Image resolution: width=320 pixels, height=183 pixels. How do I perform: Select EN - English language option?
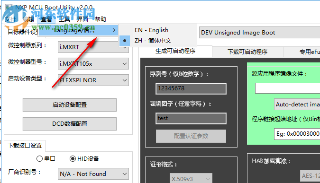click(157, 30)
